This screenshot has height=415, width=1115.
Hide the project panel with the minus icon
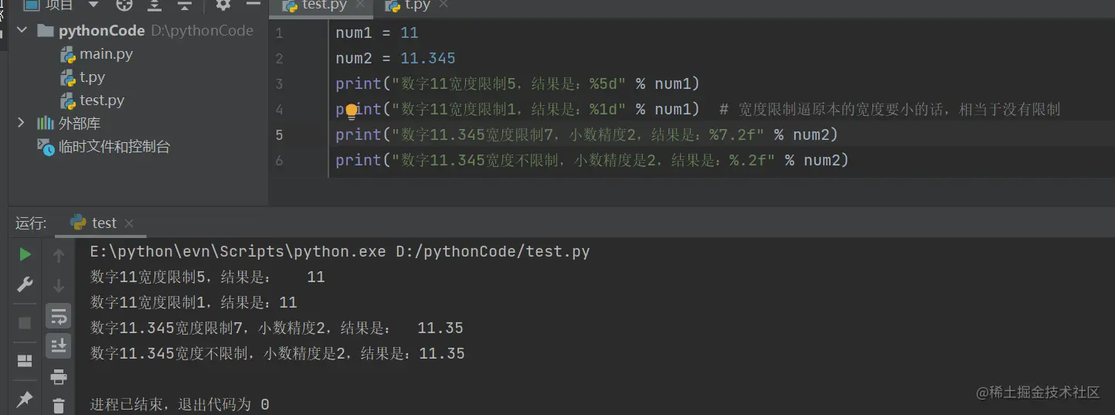point(253,5)
